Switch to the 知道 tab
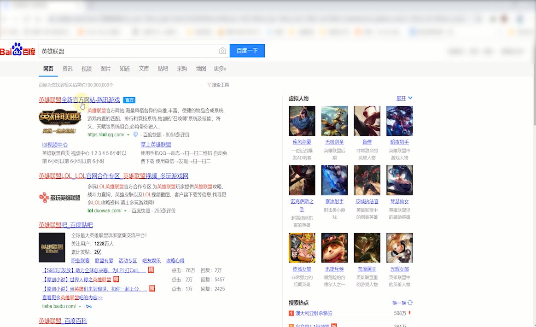This screenshot has width=536, height=327. (124, 69)
